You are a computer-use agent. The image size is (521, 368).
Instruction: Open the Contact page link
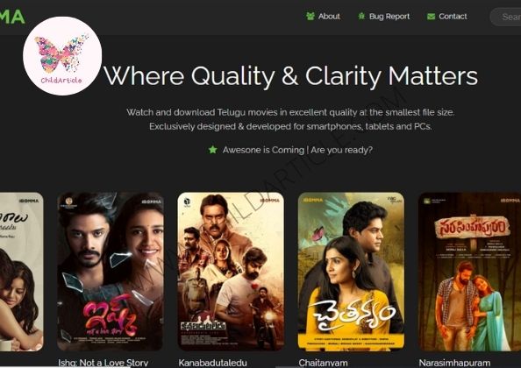coord(447,17)
